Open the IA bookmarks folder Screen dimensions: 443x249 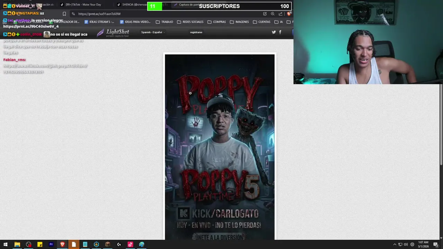click(x=279, y=22)
